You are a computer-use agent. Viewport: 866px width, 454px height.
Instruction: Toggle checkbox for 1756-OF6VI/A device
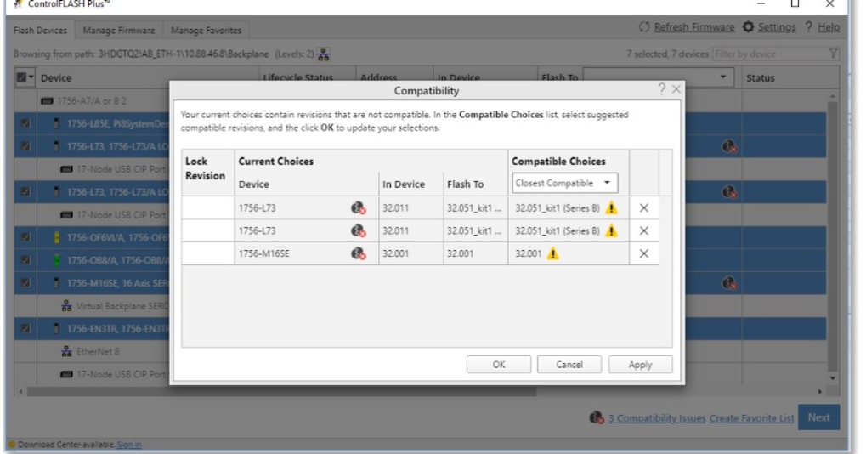[25, 237]
